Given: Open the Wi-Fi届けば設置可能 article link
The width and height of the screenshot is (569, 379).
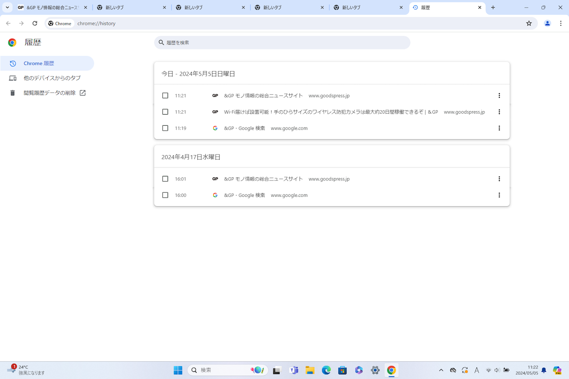Looking at the screenshot, I should click(x=331, y=112).
